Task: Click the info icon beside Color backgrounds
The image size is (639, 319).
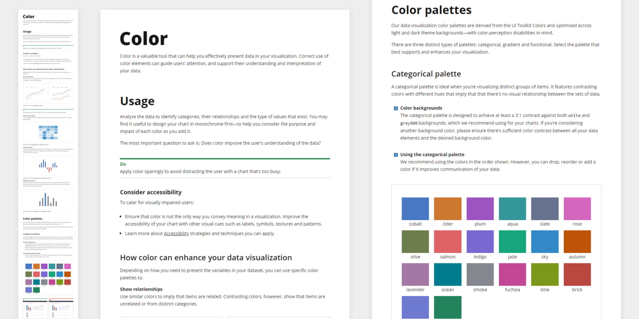Action: pos(396,108)
